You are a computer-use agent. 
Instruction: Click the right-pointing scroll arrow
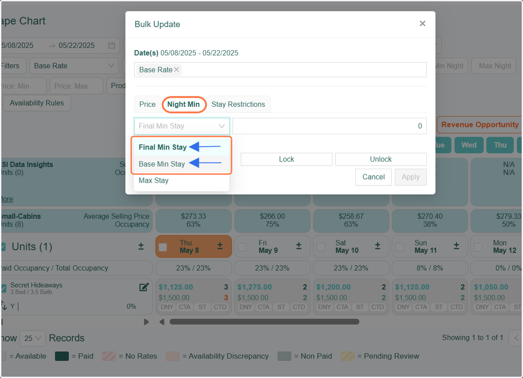pyautogui.click(x=146, y=322)
